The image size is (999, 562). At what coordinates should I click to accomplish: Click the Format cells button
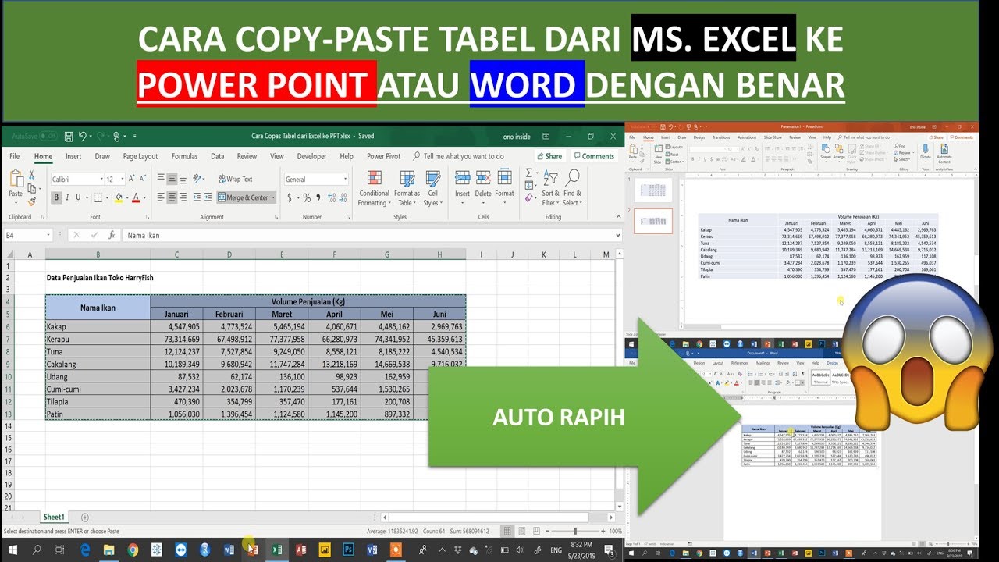(504, 185)
